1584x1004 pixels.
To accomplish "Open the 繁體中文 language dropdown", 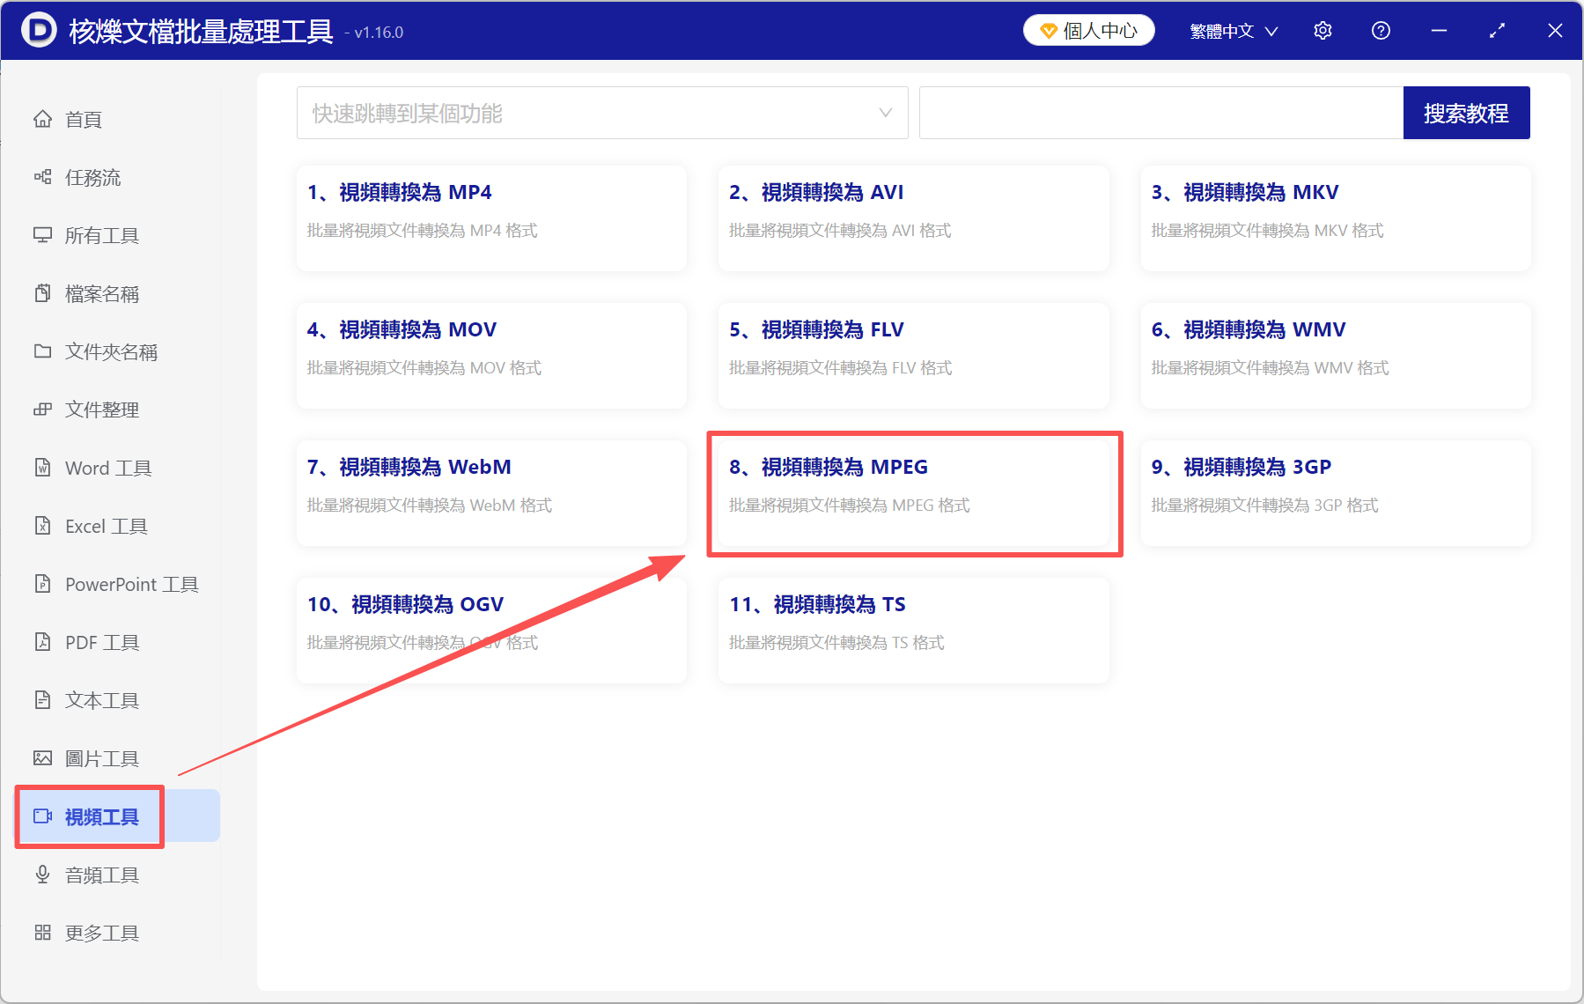I will click(x=1234, y=31).
